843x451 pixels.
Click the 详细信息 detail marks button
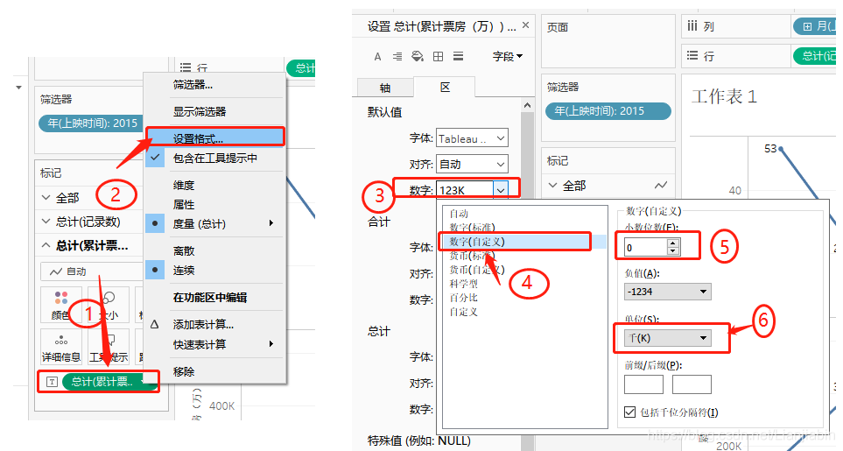pos(60,347)
